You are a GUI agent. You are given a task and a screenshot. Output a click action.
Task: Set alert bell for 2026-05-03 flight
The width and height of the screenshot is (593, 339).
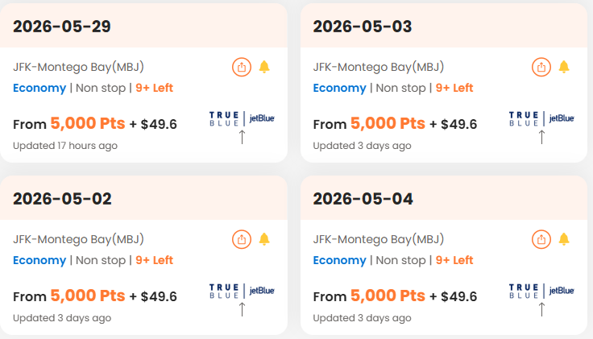(564, 67)
